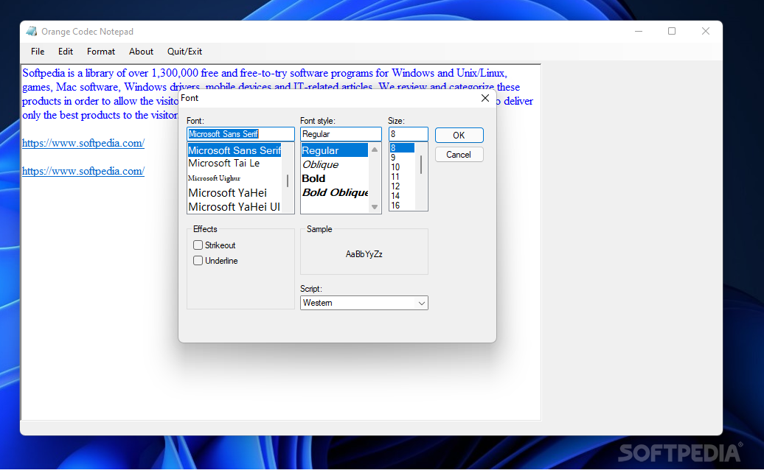Viewport: 764px width, 473px height.
Task: Maximize the Orange Codec Notepad window
Action: (672, 31)
